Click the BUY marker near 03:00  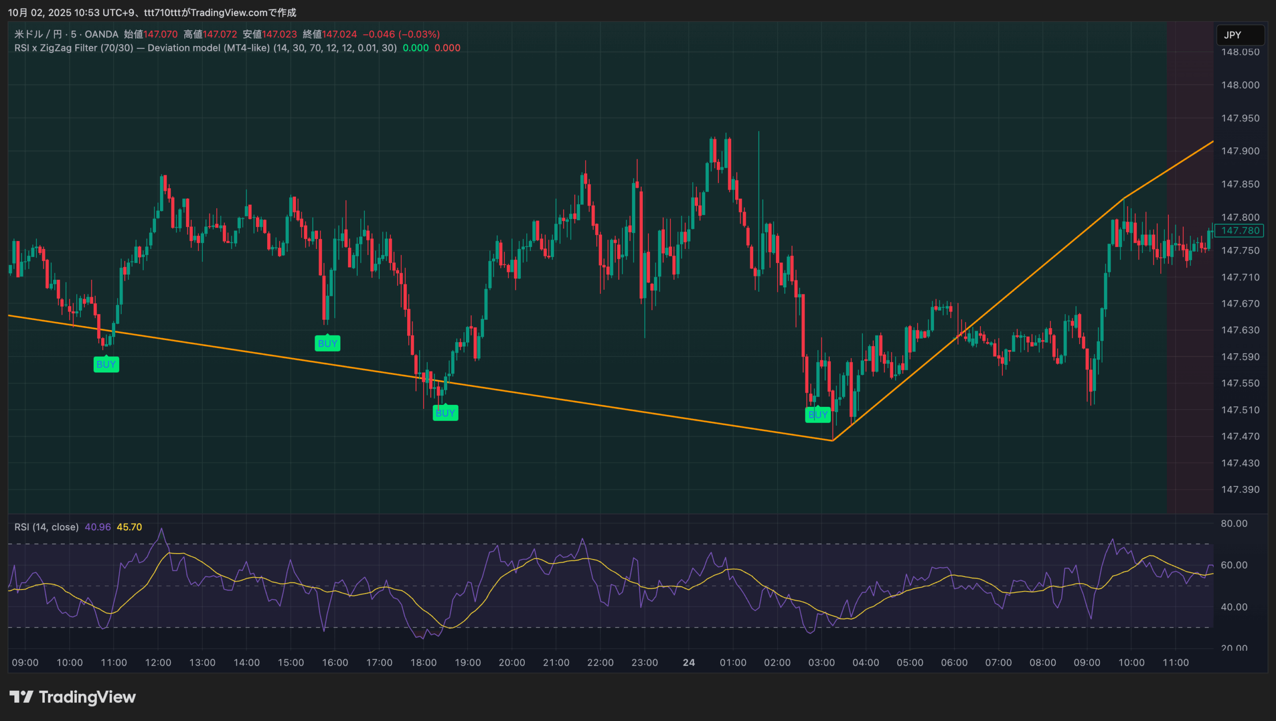click(x=817, y=415)
